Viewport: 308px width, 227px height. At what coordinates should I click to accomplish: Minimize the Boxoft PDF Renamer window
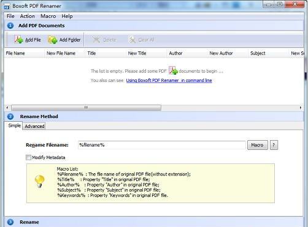click(x=269, y=4)
